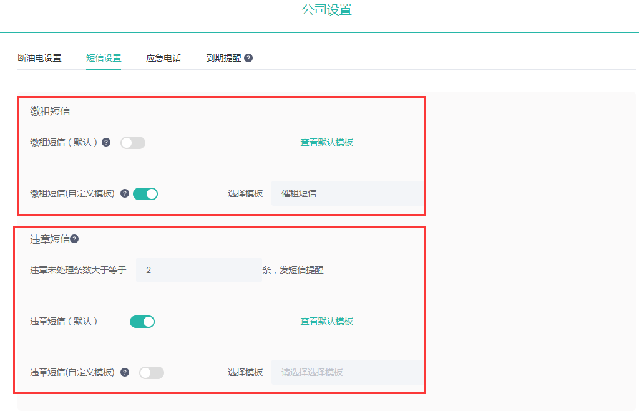This screenshot has width=639, height=414.
Task: Go to the 到期提醒 tab
Action: point(223,58)
